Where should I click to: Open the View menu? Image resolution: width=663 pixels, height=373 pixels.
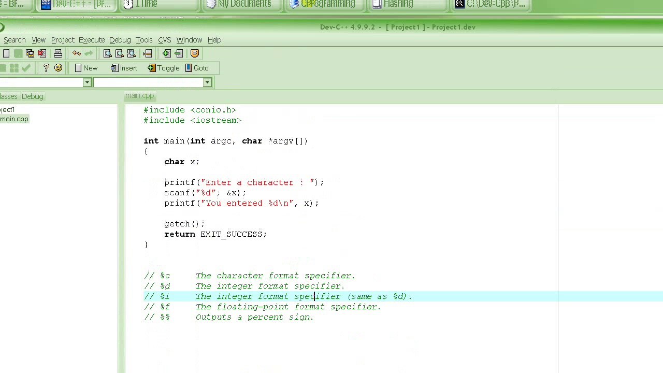pyautogui.click(x=39, y=40)
